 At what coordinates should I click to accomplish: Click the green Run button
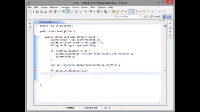point(98,12)
